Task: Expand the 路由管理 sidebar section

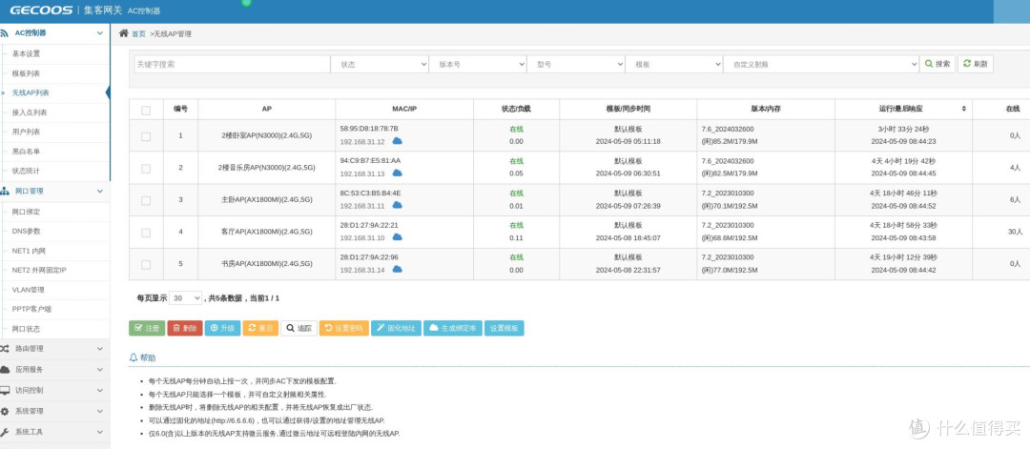Action: point(100,349)
